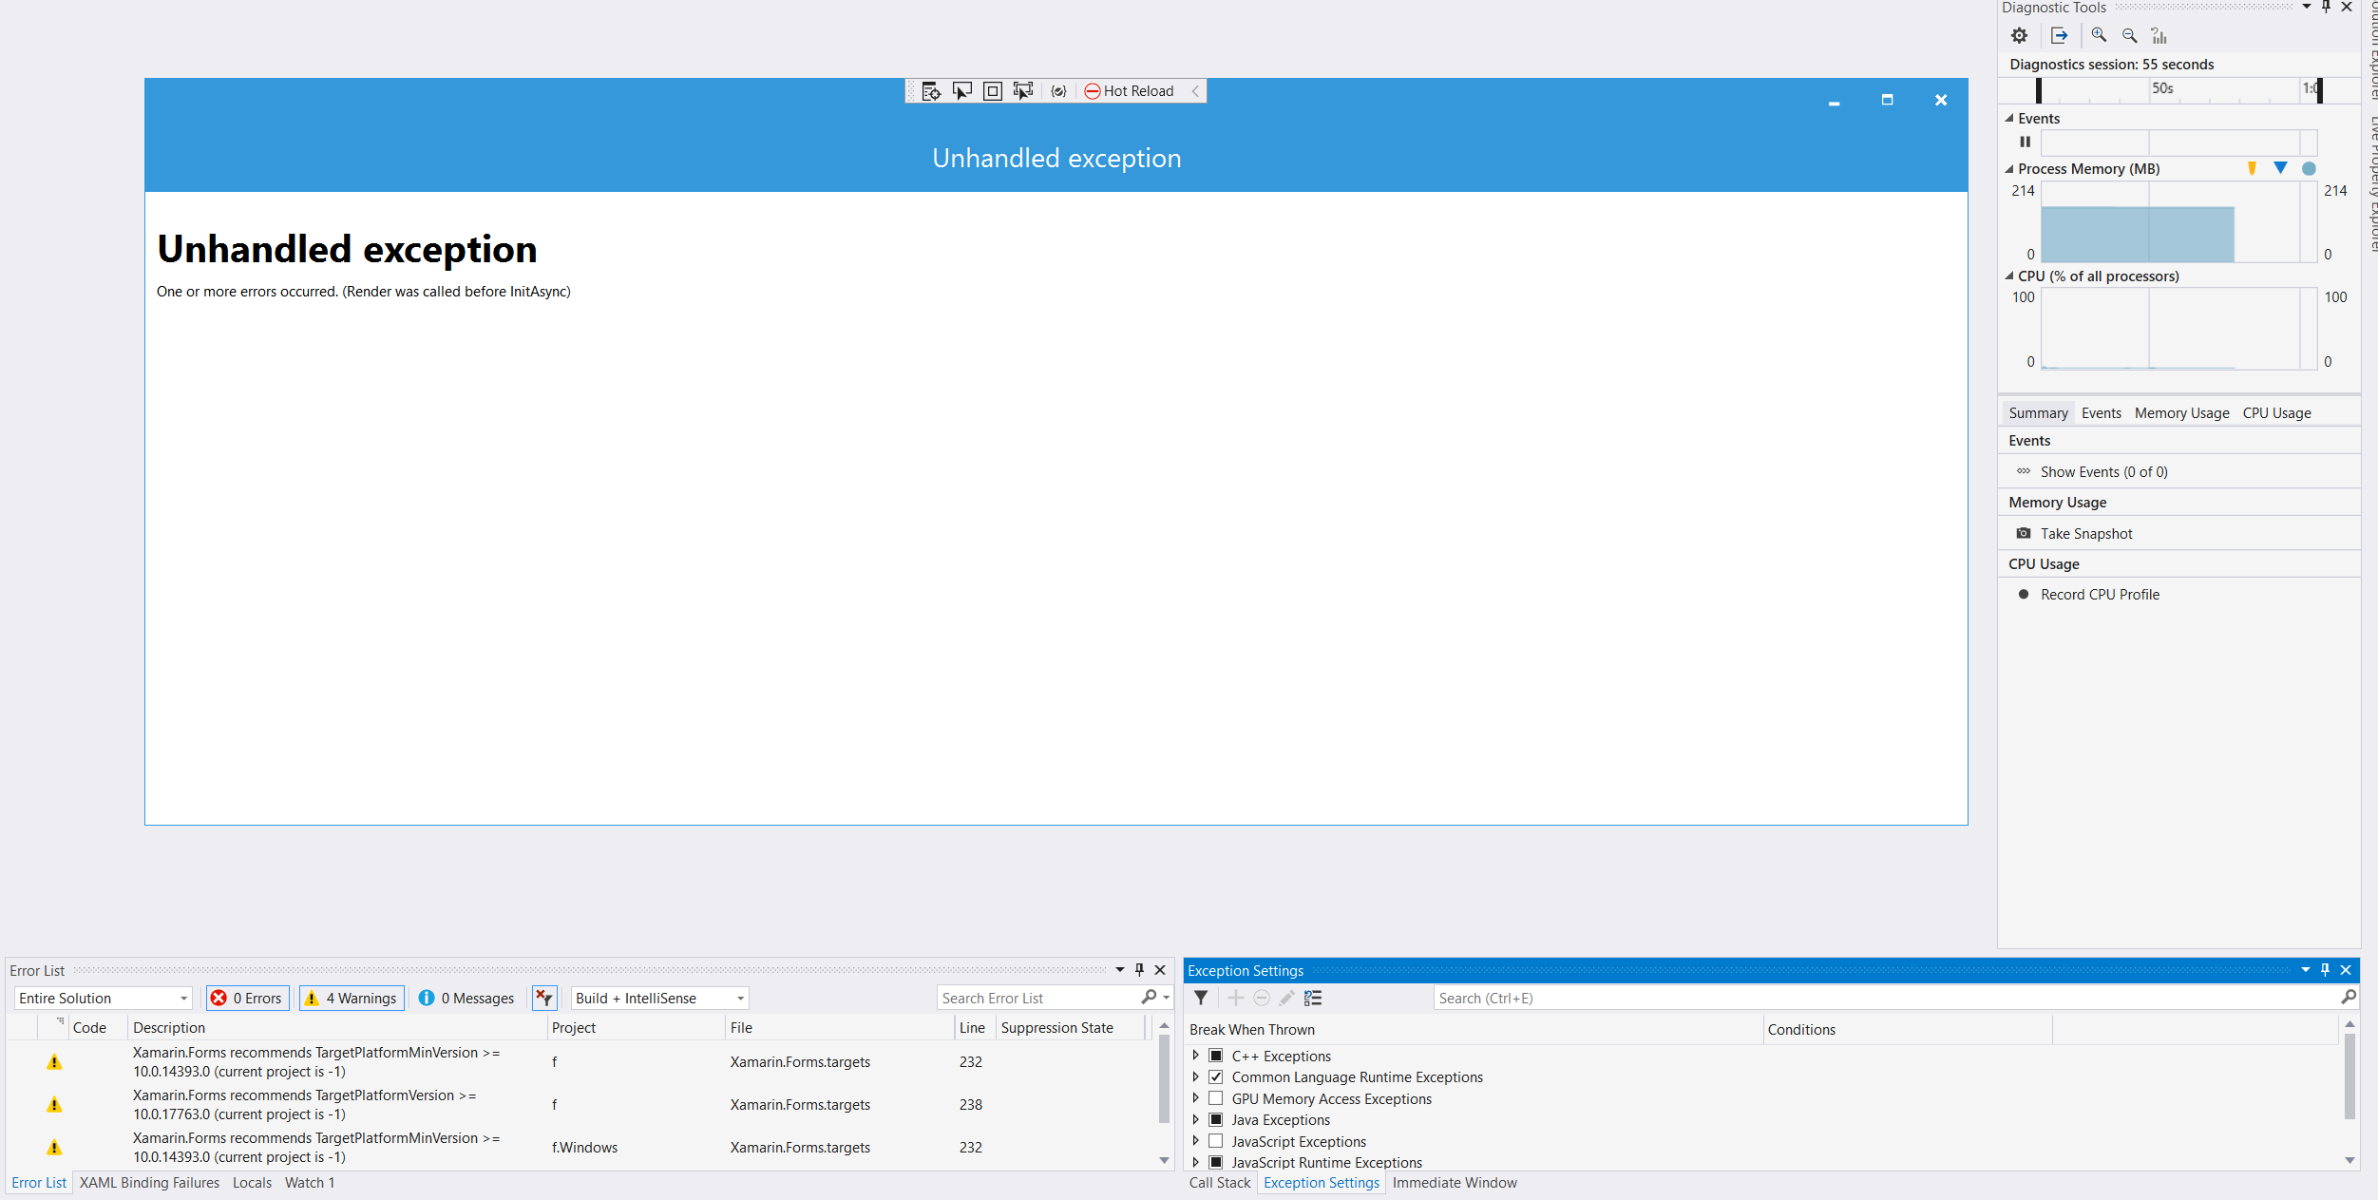Viewport: 2378px width, 1200px height.
Task: Open the Entire Solution scope dropdown
Action: (x=183, y=998)
